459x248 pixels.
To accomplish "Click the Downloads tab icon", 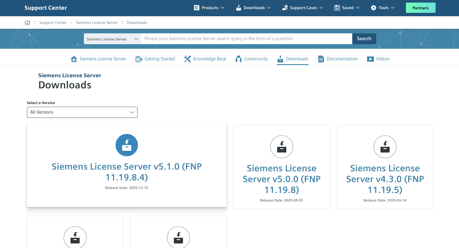I will point(280,59).
